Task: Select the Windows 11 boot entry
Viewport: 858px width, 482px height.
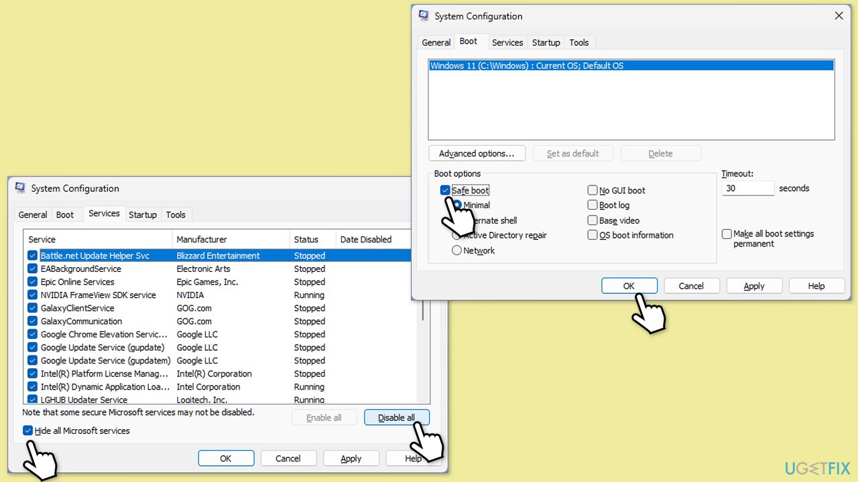Action: pos(630,66)
